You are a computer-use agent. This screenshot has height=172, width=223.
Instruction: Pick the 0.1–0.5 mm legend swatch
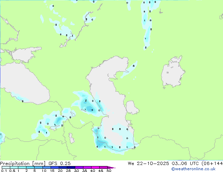click(6, 167)
